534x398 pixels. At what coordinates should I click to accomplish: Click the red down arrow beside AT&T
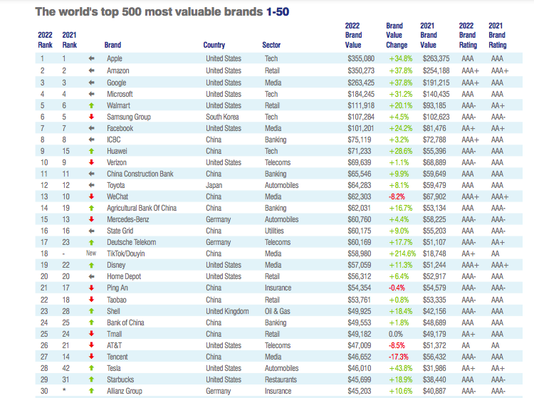coord(91,345)
